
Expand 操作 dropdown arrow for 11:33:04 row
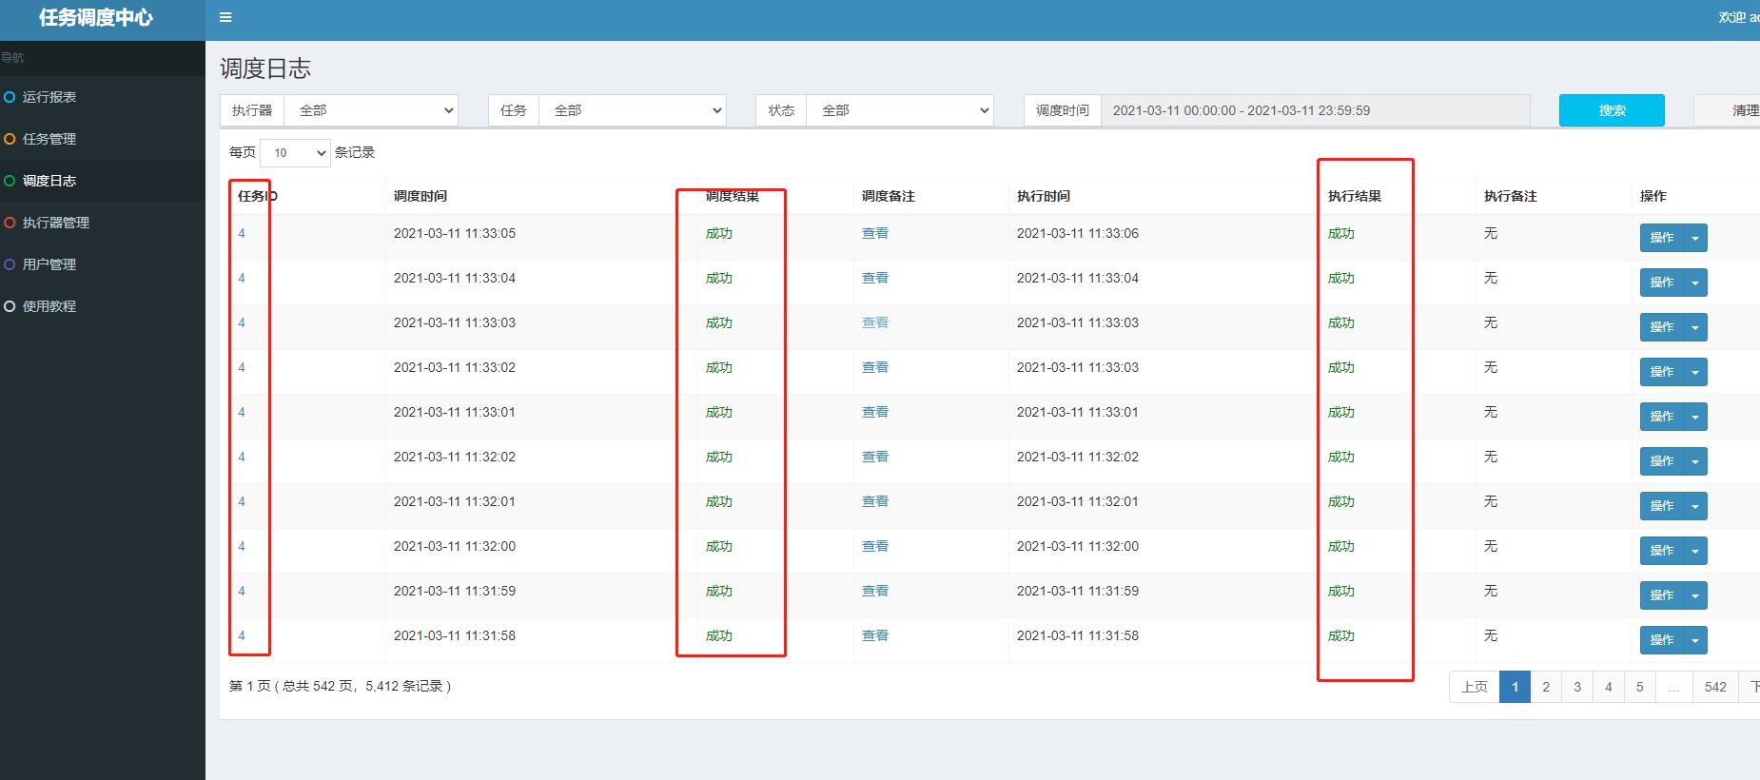tap(1695, 283)
